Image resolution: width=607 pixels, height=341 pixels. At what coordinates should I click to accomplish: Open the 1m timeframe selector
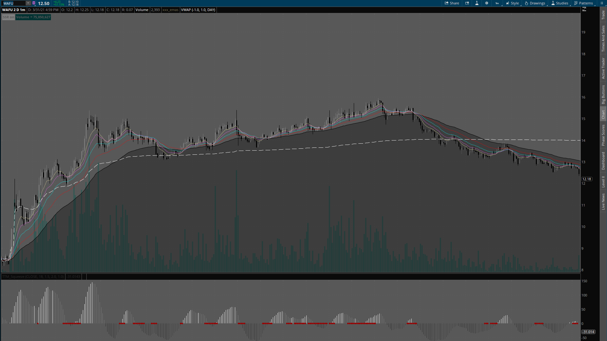[497, 3]
